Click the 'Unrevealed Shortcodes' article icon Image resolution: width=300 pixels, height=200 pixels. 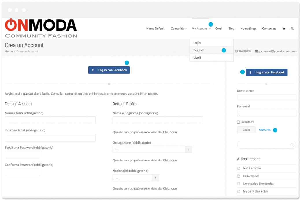tap(239, 184)
